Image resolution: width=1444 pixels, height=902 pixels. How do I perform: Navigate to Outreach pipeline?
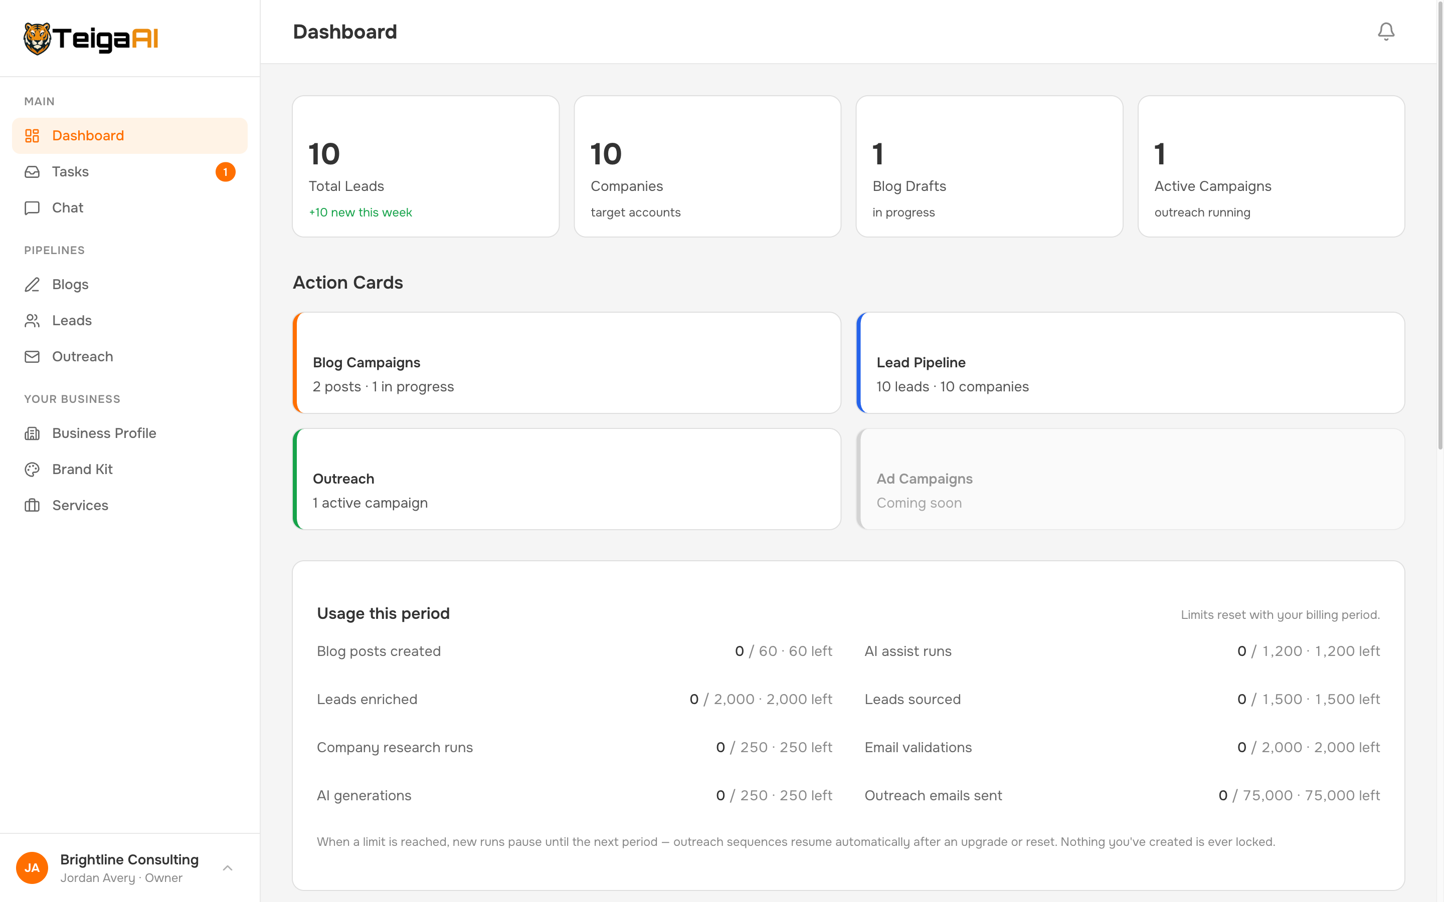pos(129,357)
